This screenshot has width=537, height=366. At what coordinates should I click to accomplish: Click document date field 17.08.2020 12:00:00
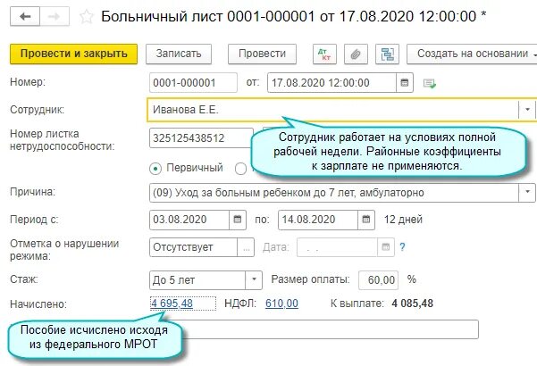[331, 83]
